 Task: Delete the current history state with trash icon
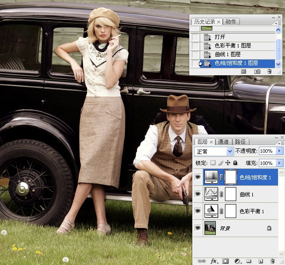[269, 71]
